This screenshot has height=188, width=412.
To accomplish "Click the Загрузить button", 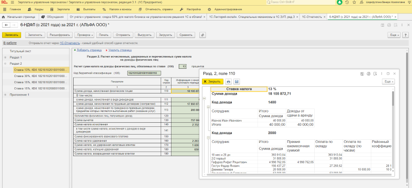I will pos(165,35).
